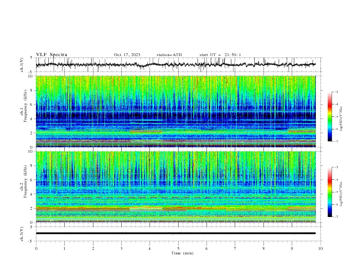Viewport: 361px width, 279px height.
Task: Click the ch.1 "Frequency (kHz)" axis label
Action: click(x=25, y=106)
